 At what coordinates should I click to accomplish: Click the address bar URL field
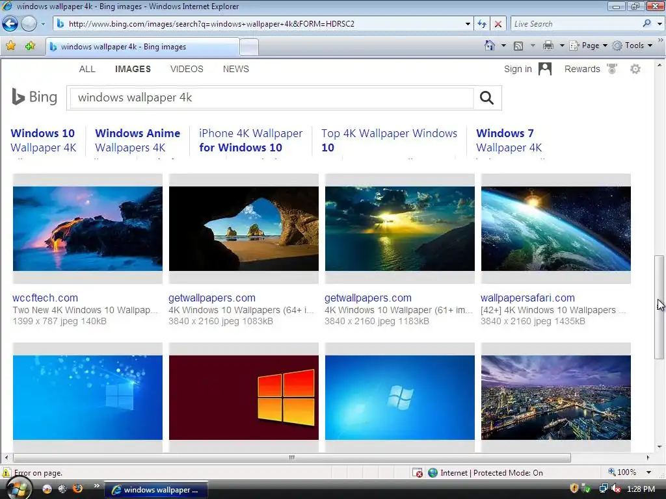point(258,24)
